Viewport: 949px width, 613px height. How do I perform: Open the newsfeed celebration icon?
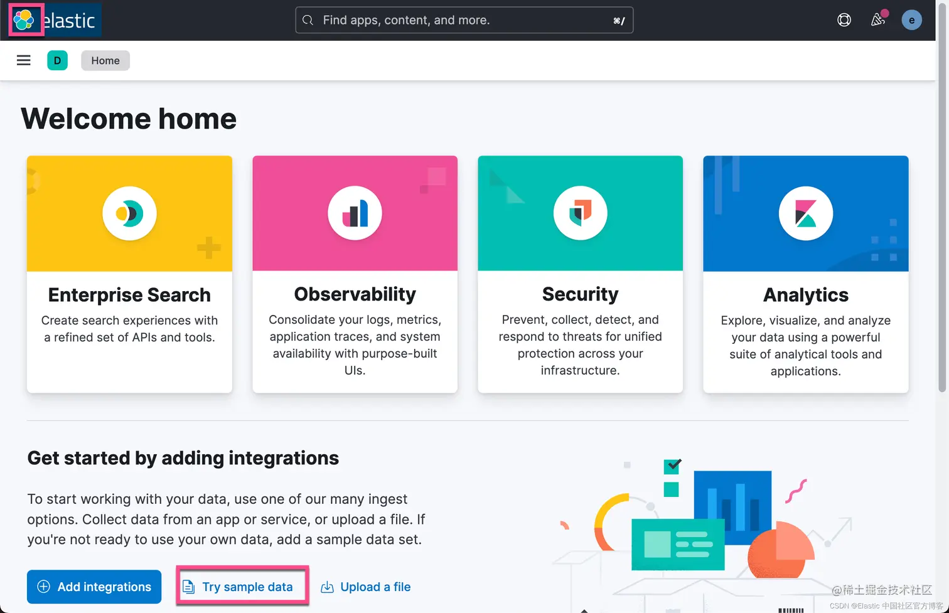pos(878,20)
